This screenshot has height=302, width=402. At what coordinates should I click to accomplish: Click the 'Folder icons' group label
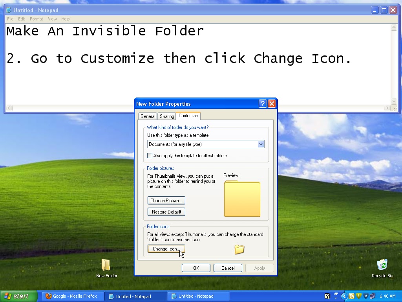pyautogui.click(x=158, y=226)
